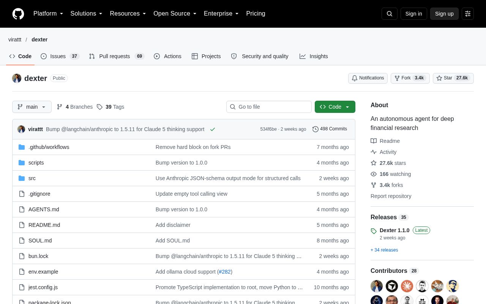Viewport: 486px width, 304px height.
Task: Click the dexter repository owner avatar
Action: 17,78
